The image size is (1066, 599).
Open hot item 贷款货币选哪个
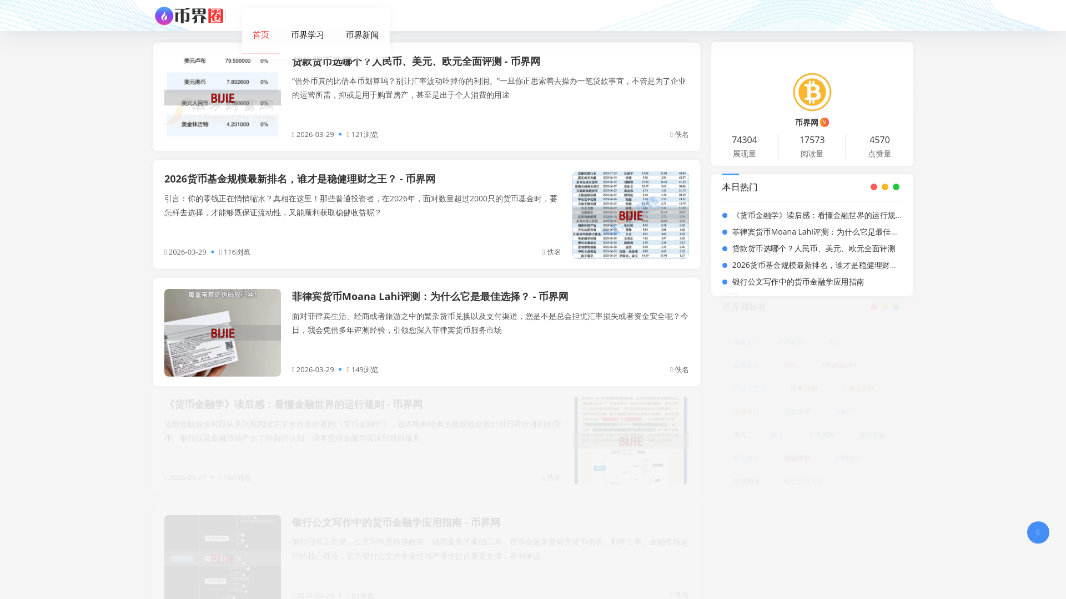(813, 248)
